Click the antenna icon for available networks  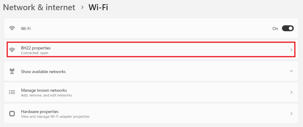12,71
